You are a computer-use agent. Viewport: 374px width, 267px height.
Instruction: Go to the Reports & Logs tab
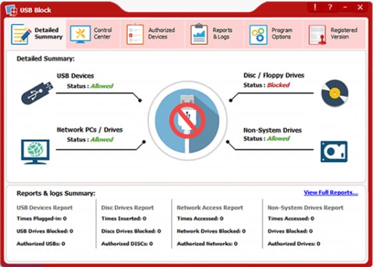214,34
